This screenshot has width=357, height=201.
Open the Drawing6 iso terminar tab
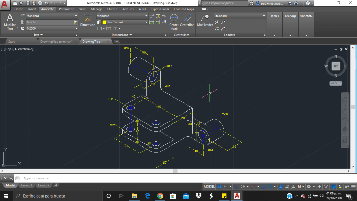(56, 42)
